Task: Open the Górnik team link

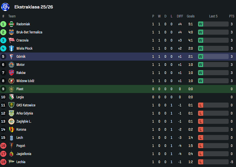Action: 21,57
